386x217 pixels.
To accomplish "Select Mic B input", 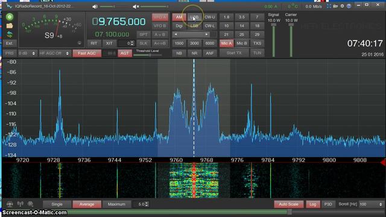I will click(242, 43).
